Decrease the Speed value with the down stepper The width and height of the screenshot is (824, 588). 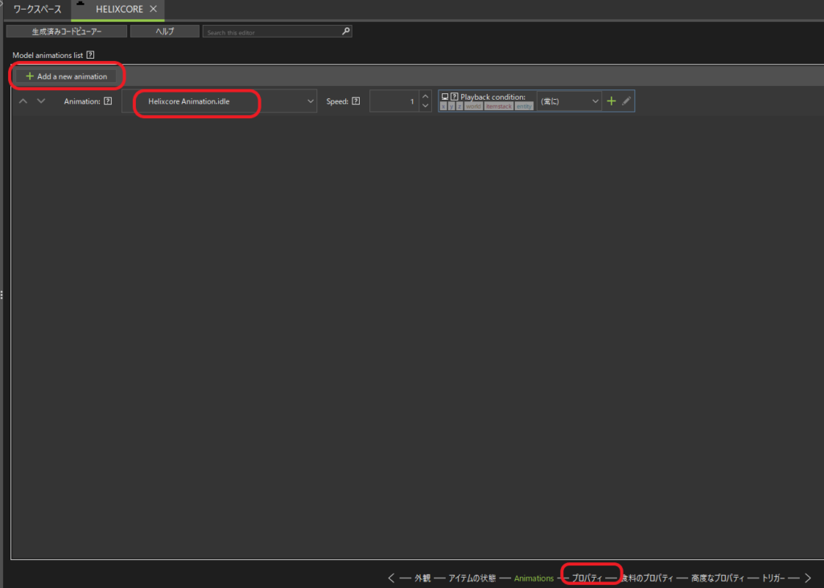426,107
